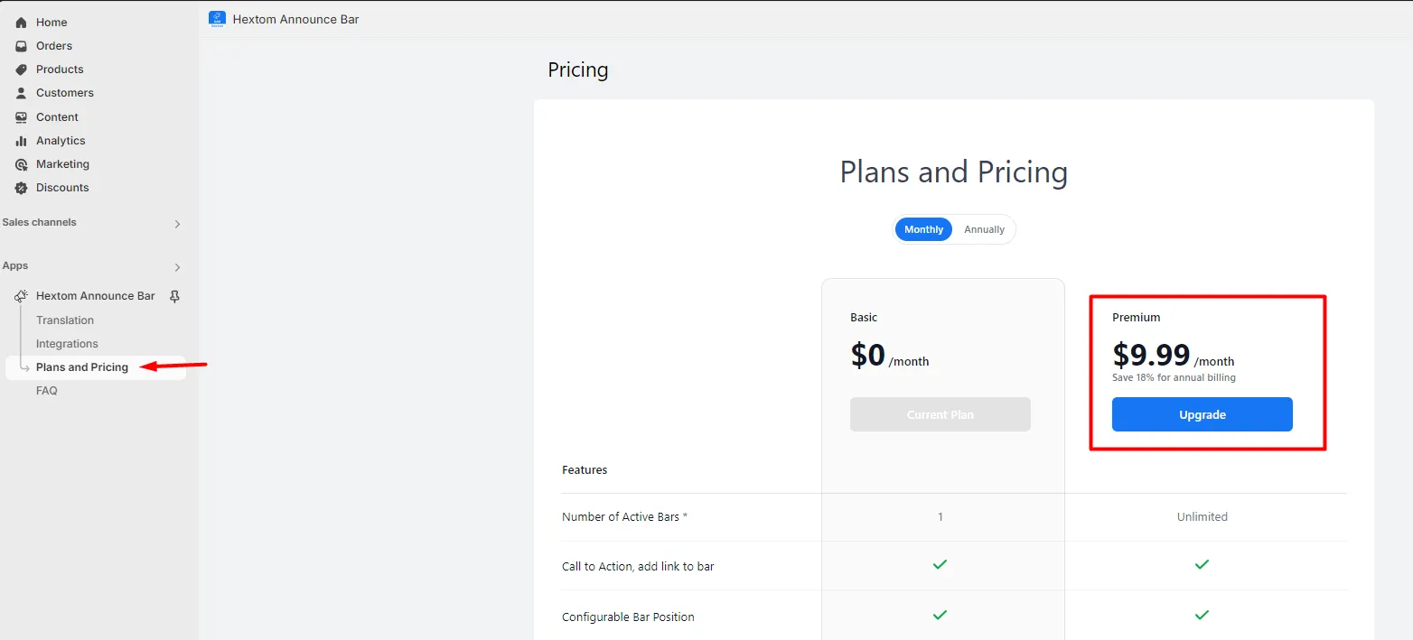Expand the Sales channels section chevron
1413x640 pixels.
pos(177,224)
